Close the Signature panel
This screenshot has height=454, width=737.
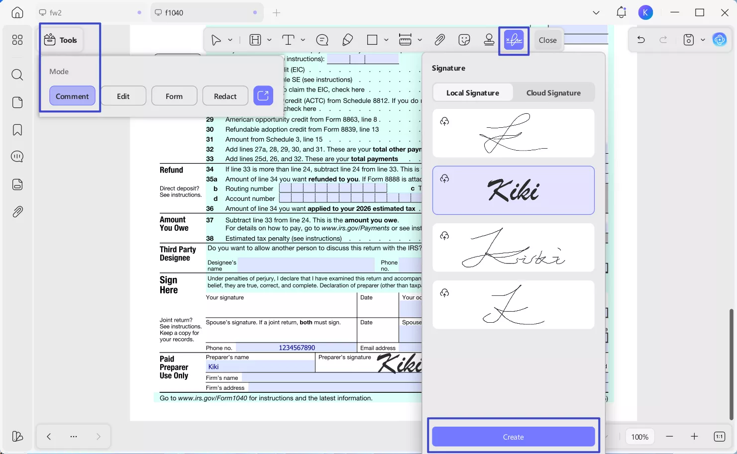pyautogui.click(x=547, y=40)
